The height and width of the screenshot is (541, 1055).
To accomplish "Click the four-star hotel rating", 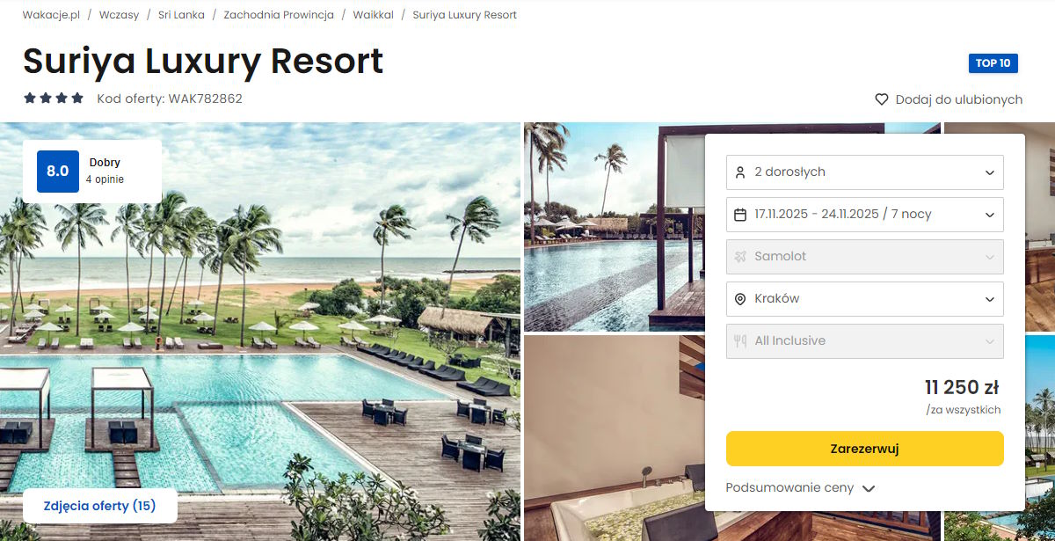I will pos(54,99).
